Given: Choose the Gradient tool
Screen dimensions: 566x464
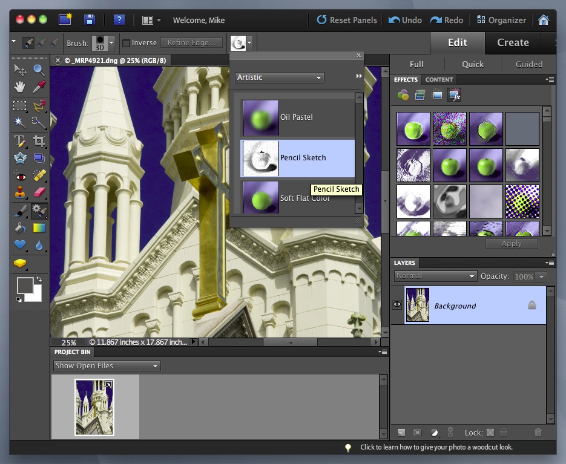Looking at the screenshot, I should (x=39, y=228).
